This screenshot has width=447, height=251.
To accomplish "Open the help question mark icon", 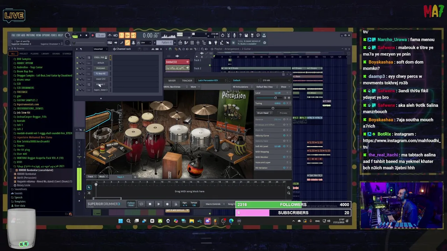I will [240, 35].
